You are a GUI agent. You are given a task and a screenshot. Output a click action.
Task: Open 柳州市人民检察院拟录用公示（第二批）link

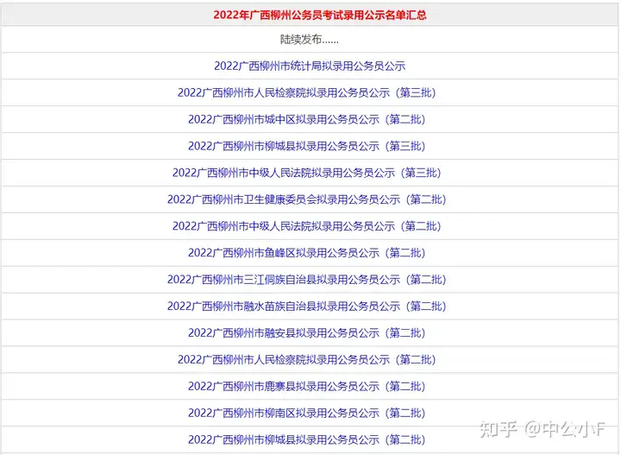tap(306, 359)
